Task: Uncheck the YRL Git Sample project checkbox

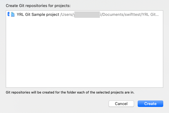Action: click(x=9, y=14)
